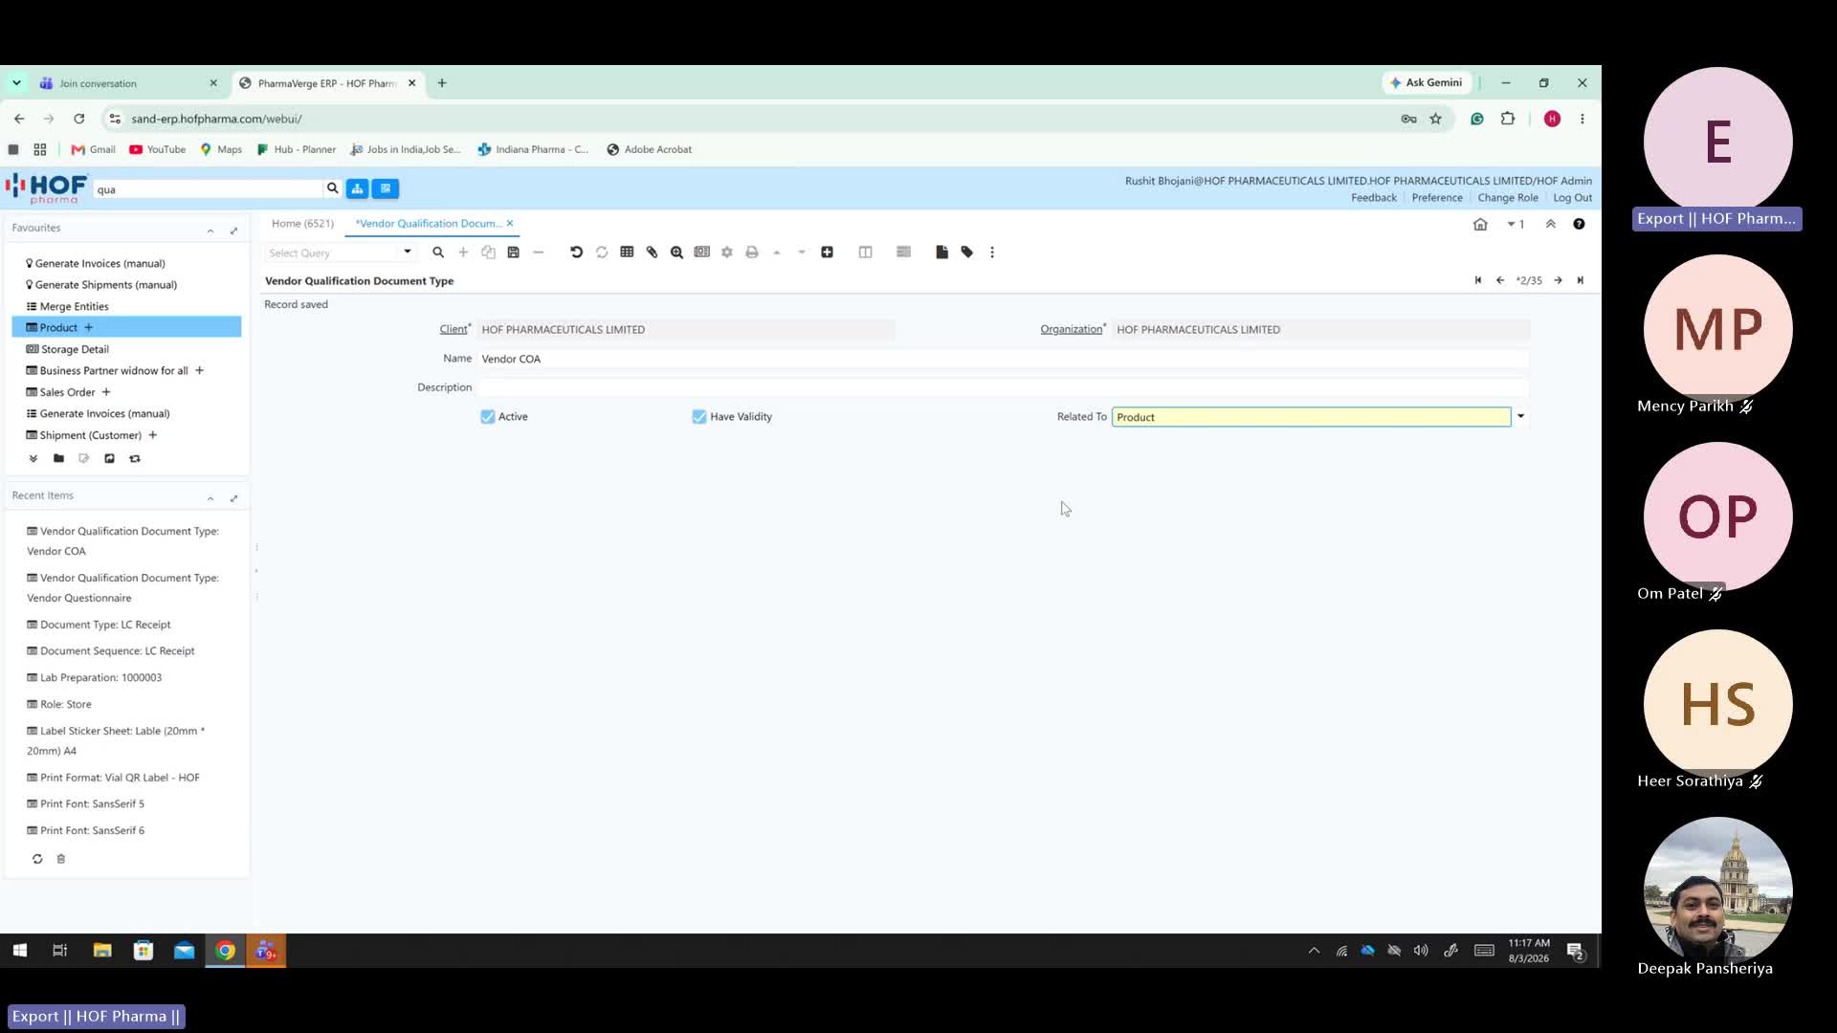
Task: Open Chrome tab search dropdown
Action: click(16, 83)
